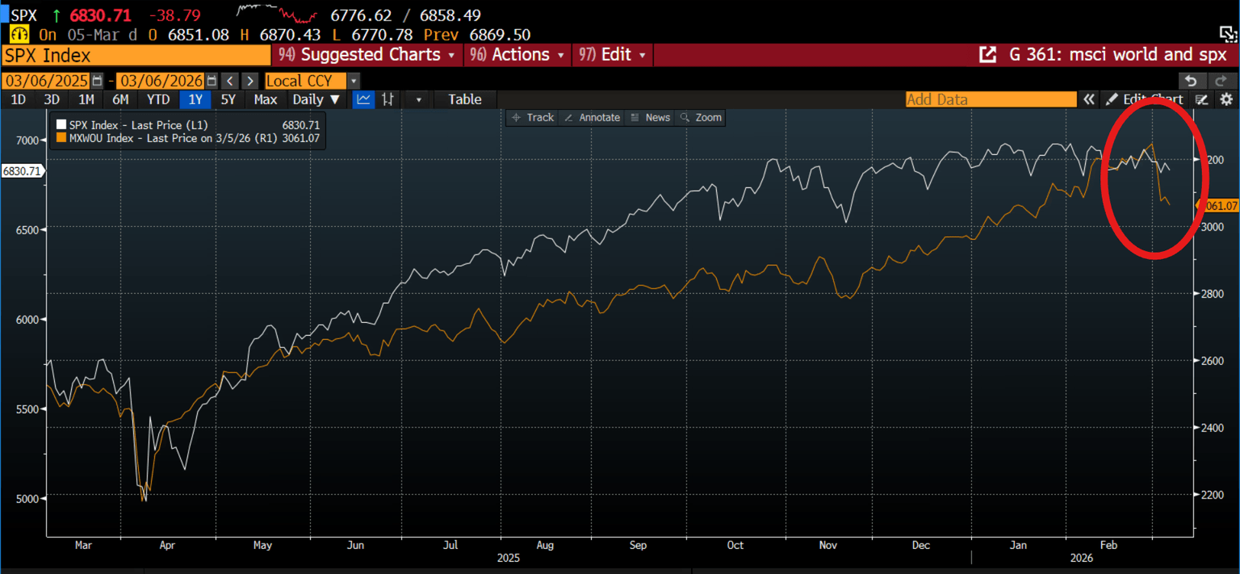Open chart in new window icon

987,55
